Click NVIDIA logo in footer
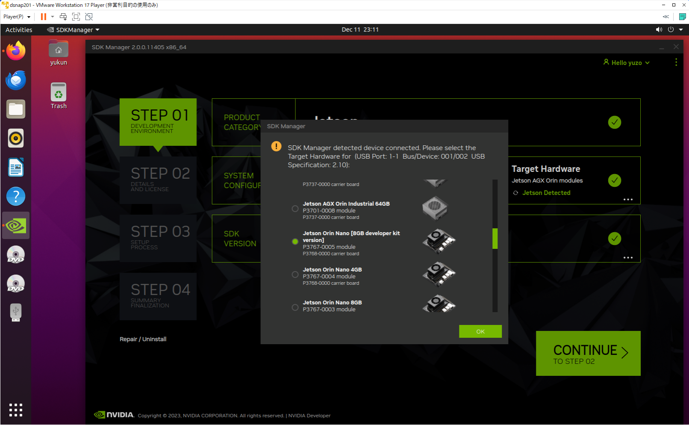The height and width of the screenshot is (425, 689). [x=114, y=415]
